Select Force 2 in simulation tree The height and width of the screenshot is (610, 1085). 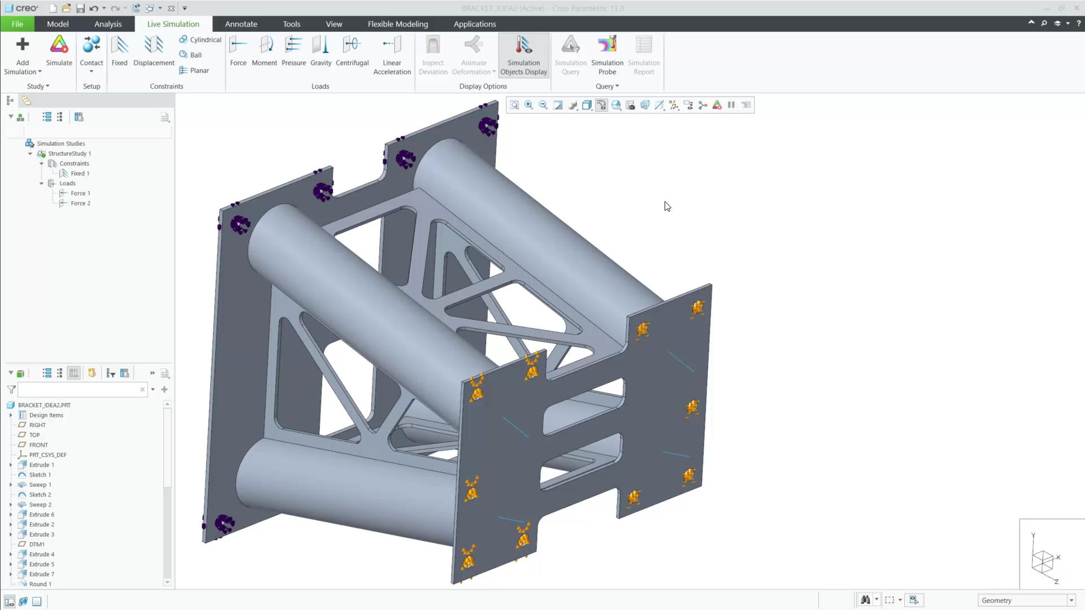coord(80,203)
